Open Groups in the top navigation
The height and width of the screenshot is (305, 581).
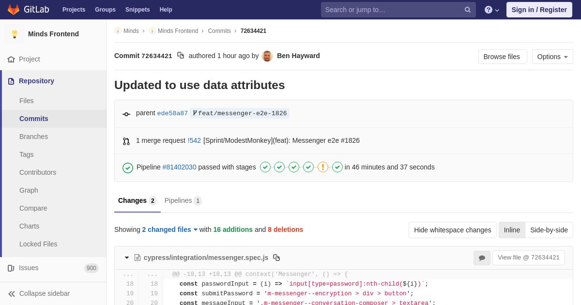(x=105, y=10)
